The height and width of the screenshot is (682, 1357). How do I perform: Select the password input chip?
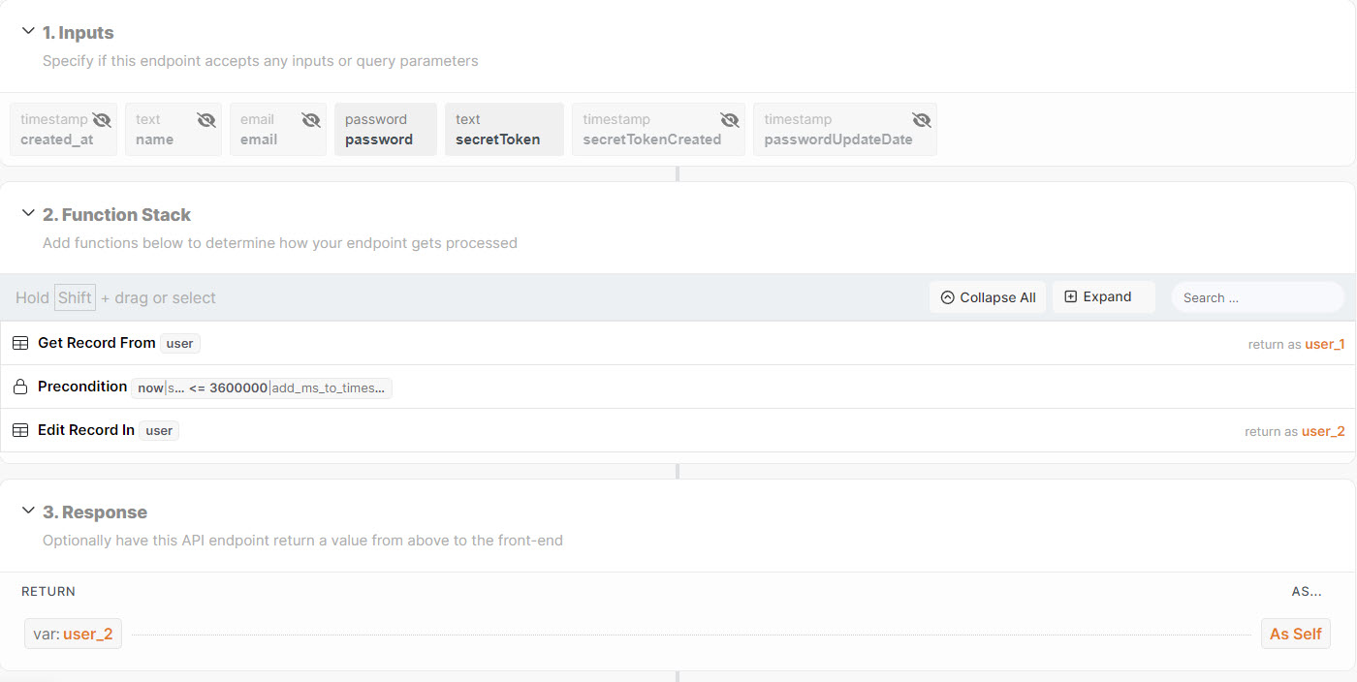coord(385,130)
